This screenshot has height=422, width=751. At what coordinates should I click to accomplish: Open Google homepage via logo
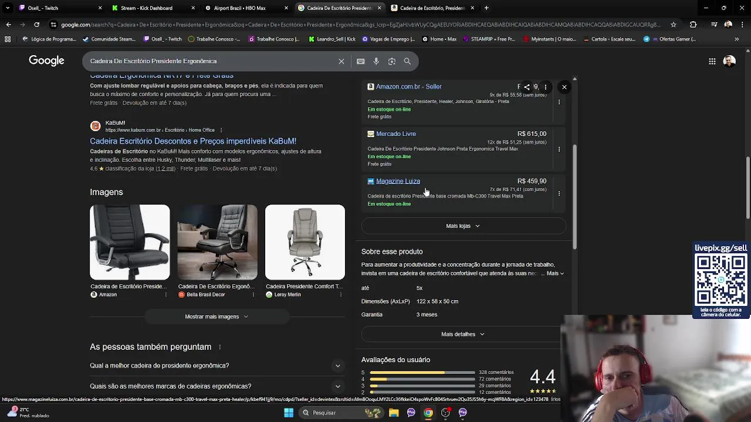(46, 61)
